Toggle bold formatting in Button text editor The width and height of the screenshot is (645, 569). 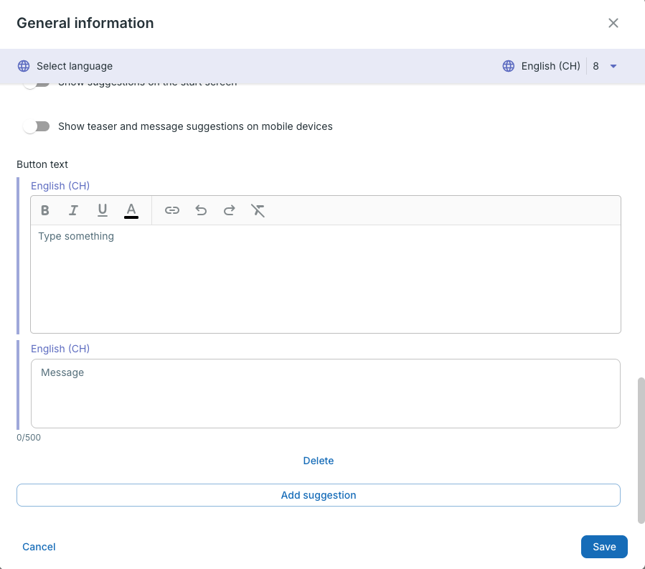45,210
